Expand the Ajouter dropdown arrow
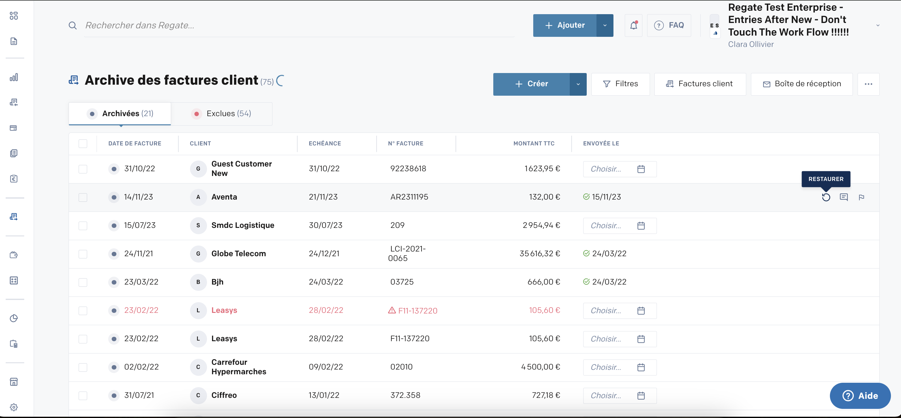This screenshot has height=418, width=901. click(605, 25)
